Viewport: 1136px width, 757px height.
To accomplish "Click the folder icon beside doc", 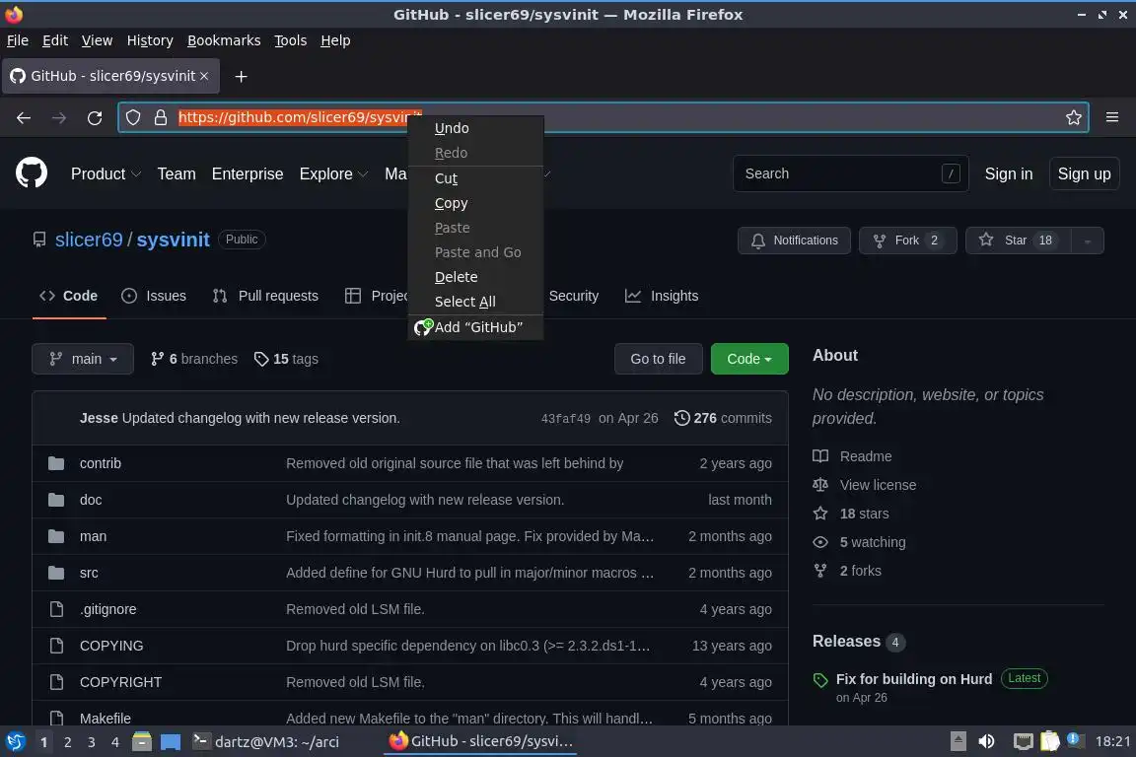I will pos(56,500).
